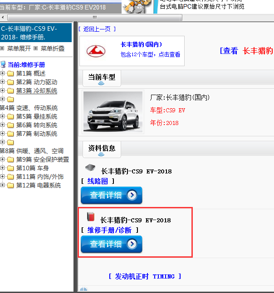Click the gray wiring diagram module icon

(x=90, y=168)
